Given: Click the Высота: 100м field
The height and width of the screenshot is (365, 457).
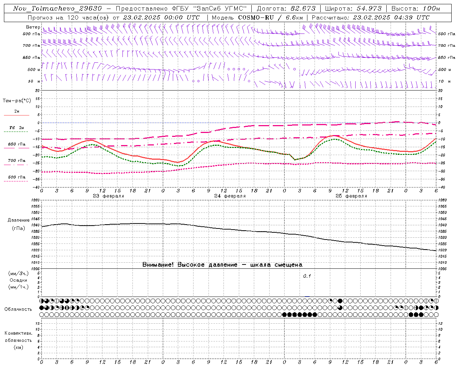Looking at the screenshot, I should 416,9.
